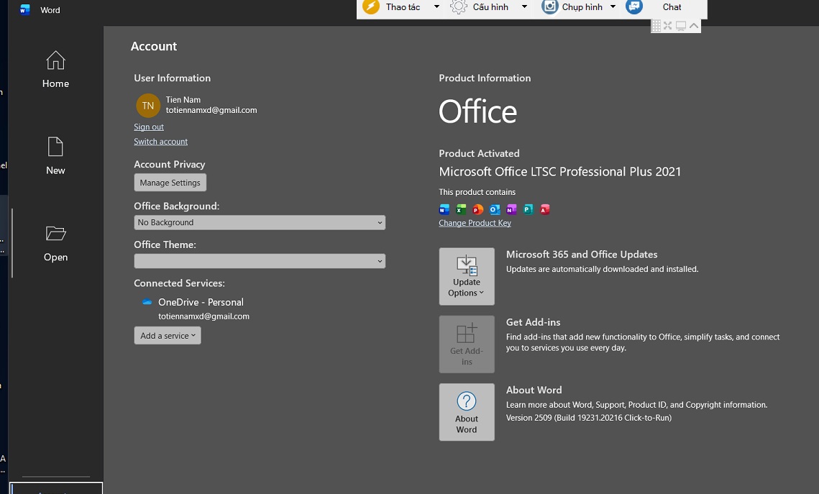Open About Word button
Image resolution: width=819 pixels, height=494 pixels.
pyautogui.click(x=467, y=412)
